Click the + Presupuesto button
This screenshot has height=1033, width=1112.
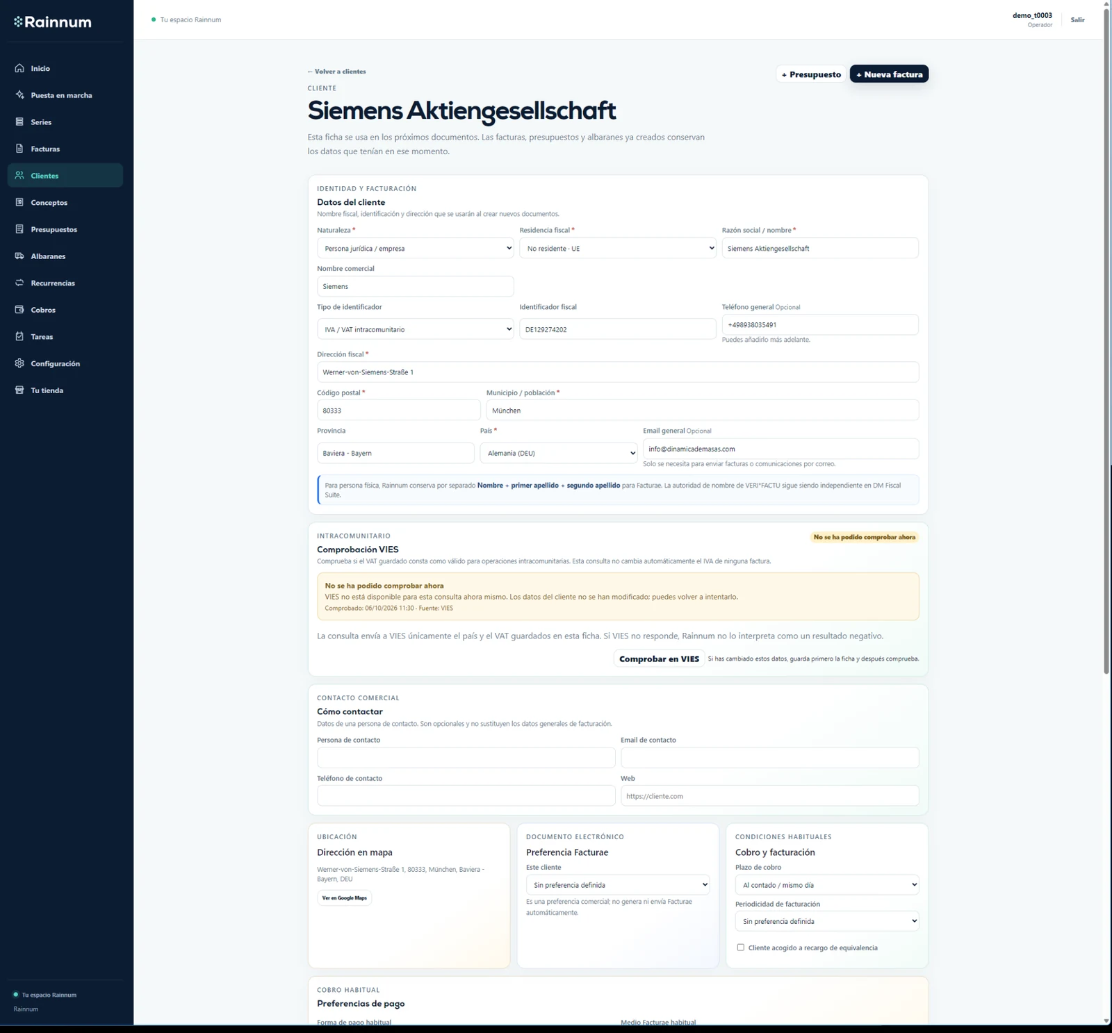pos(811,74)
